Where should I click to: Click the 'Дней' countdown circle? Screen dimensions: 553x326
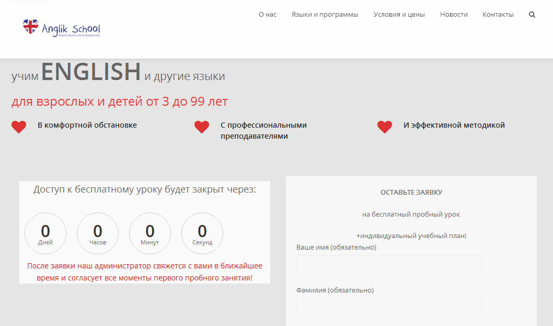[x=45, y=233]
